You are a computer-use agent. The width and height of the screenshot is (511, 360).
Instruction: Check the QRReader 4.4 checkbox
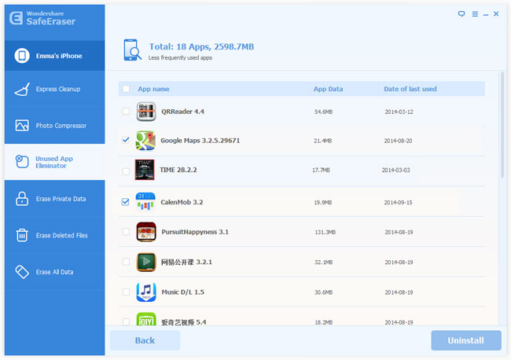click(x=126, y=112)
